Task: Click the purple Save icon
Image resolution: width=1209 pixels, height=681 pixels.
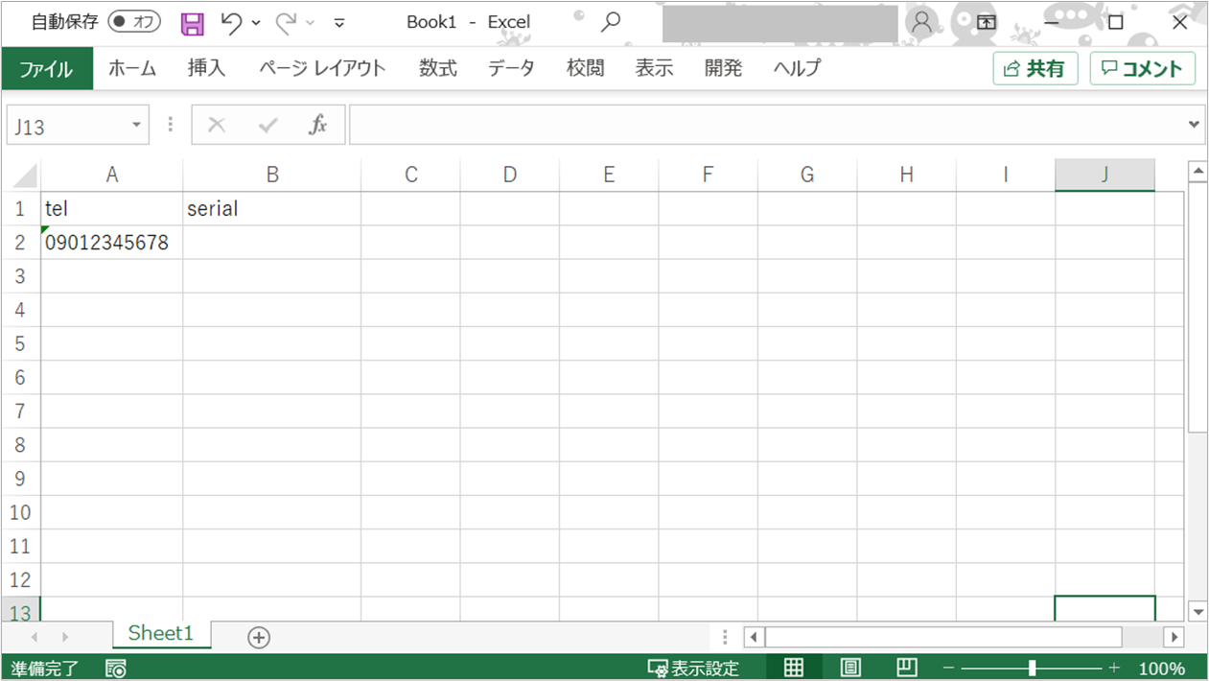Action: click(x=193, y=23)
